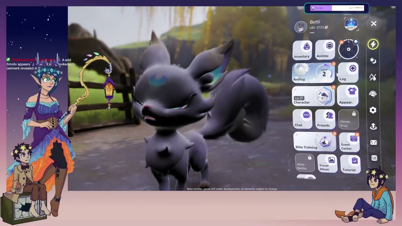This screenshot has width=402, height=226.
Task: Open the list notes sidebar icon
Action: (374, 158)
